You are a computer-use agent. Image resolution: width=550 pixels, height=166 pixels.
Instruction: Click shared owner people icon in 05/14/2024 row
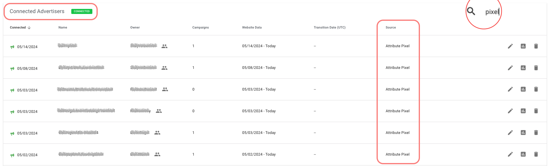tap(165, 46)
